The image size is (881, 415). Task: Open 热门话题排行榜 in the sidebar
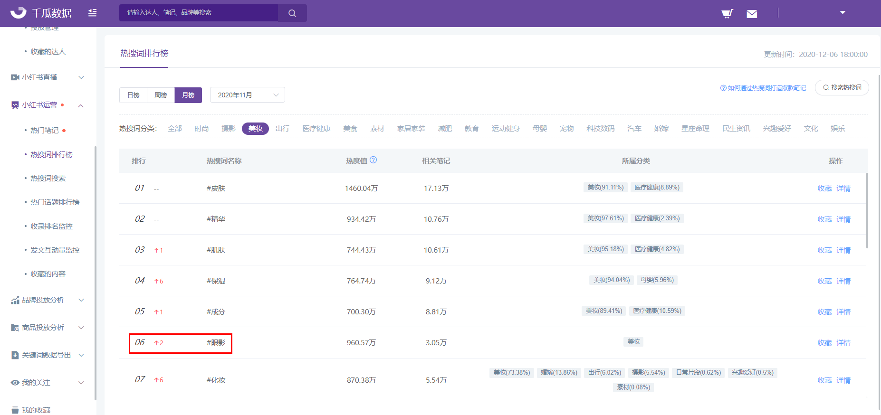coord(55,202)
